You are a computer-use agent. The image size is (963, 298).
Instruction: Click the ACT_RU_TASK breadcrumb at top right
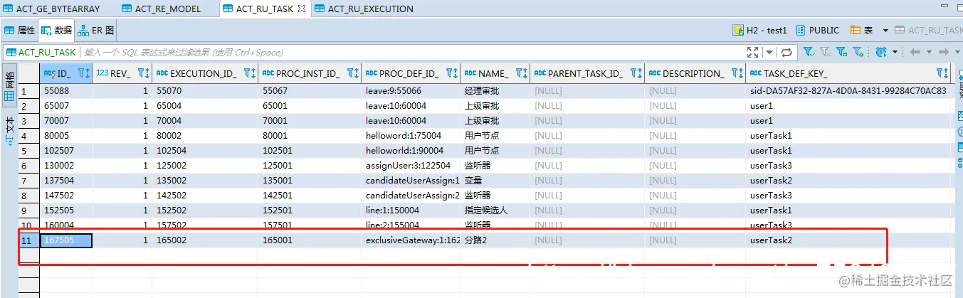point(929,31)
